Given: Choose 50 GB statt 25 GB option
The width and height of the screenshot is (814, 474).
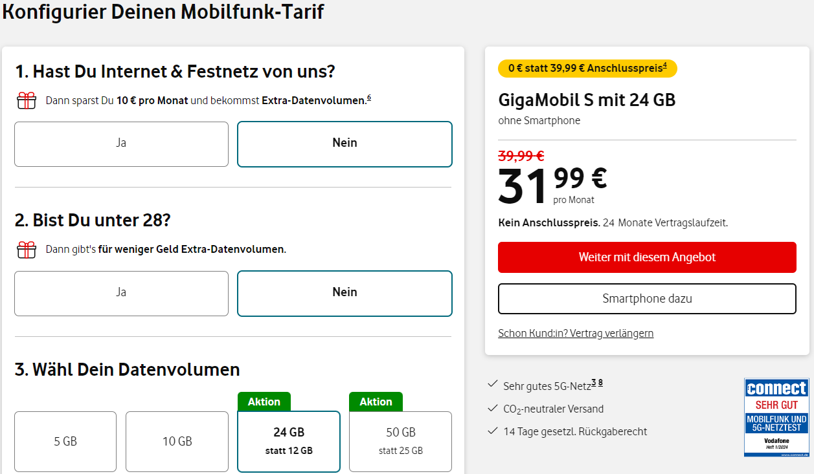Looking at the screenshot, I should click(400, 441).
